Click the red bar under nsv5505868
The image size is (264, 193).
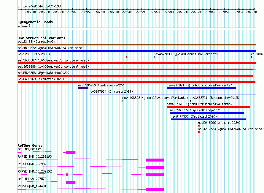(135, 76)
